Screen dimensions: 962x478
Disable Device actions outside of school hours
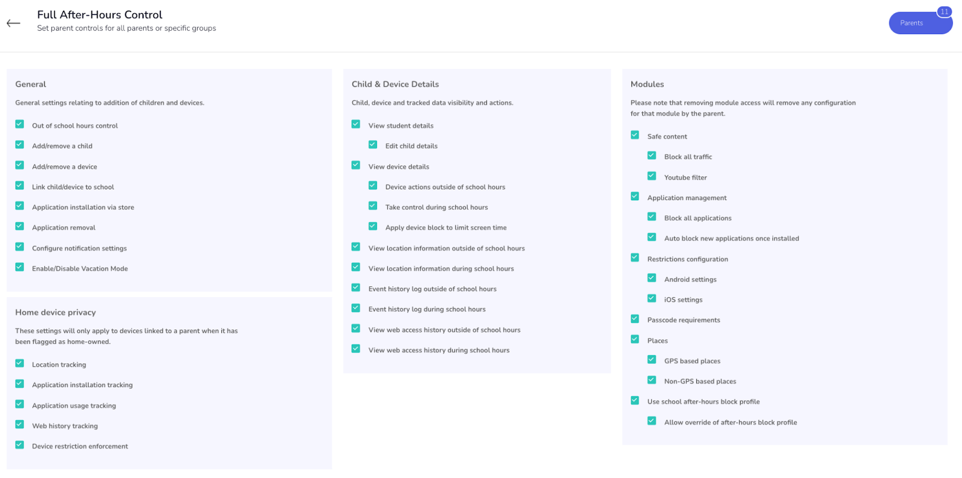tap(373, 186)
